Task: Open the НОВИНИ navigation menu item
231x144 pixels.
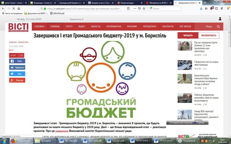Action: pyautogui.click(x=55, y=27)
